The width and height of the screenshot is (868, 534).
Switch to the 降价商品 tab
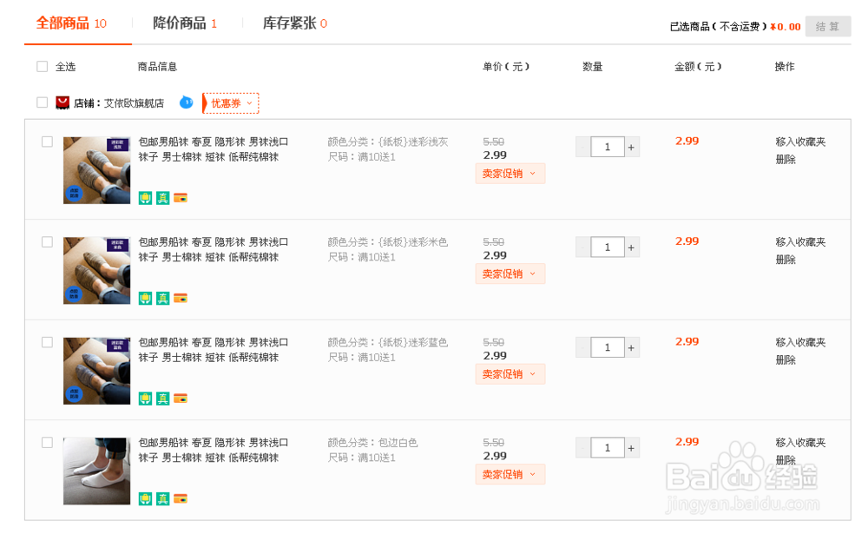[x=185, y=23]
